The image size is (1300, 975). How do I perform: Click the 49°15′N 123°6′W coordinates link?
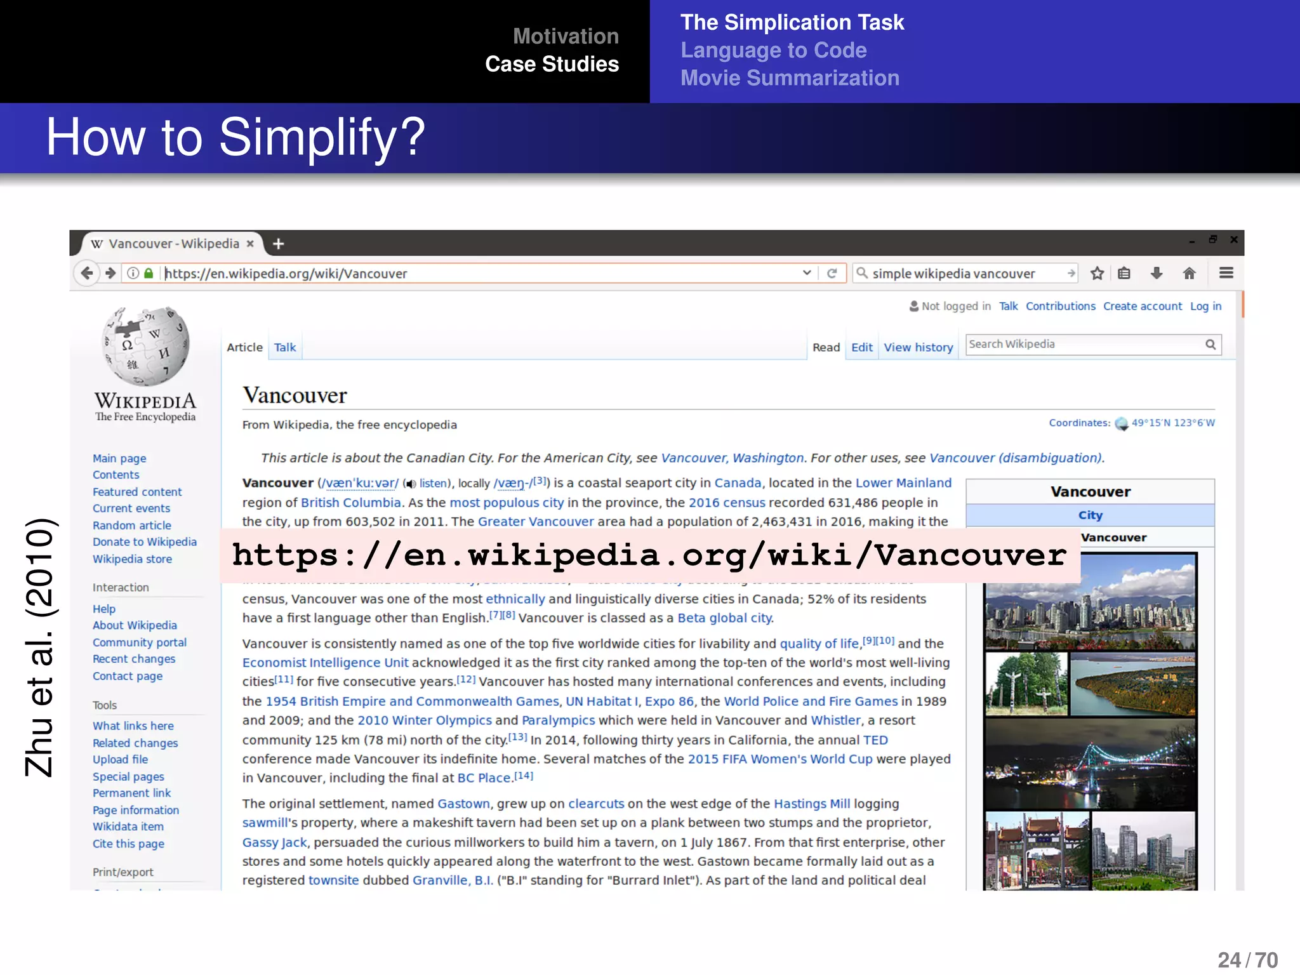(1173, 423)
